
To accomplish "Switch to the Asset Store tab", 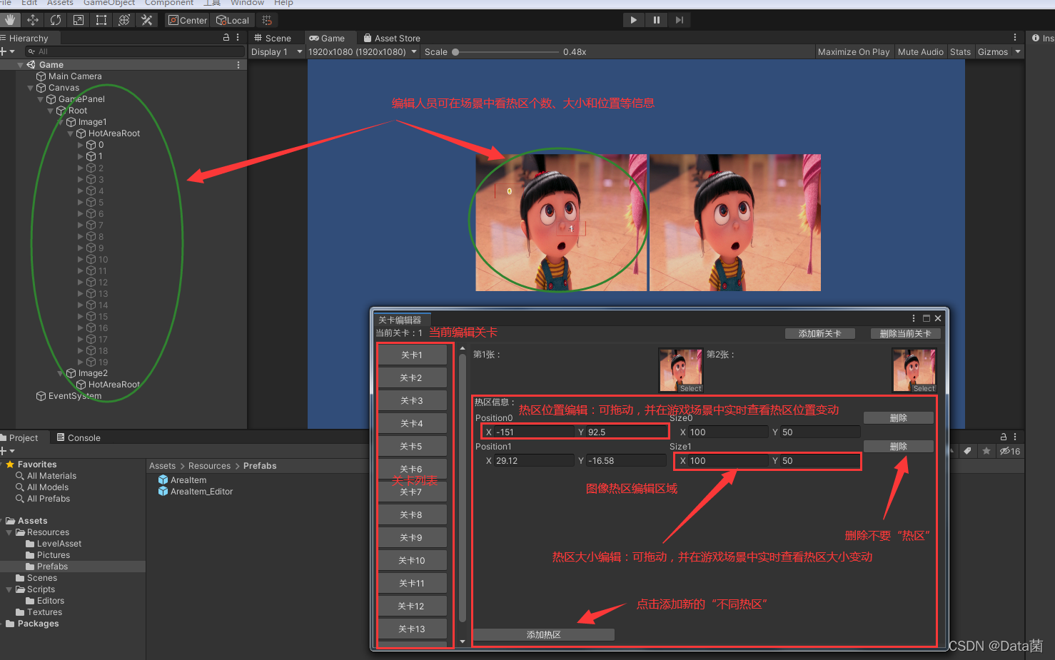I will click(392, 39).
